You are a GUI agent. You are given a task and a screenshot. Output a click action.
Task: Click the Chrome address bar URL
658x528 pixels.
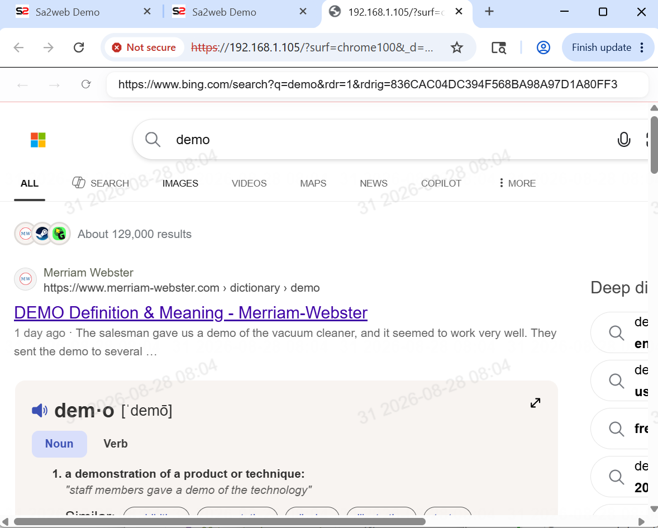[x=312, y=47]
